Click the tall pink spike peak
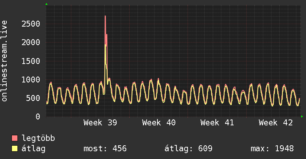The width and height of the screenshot is (306, 159). pos(105,16)
